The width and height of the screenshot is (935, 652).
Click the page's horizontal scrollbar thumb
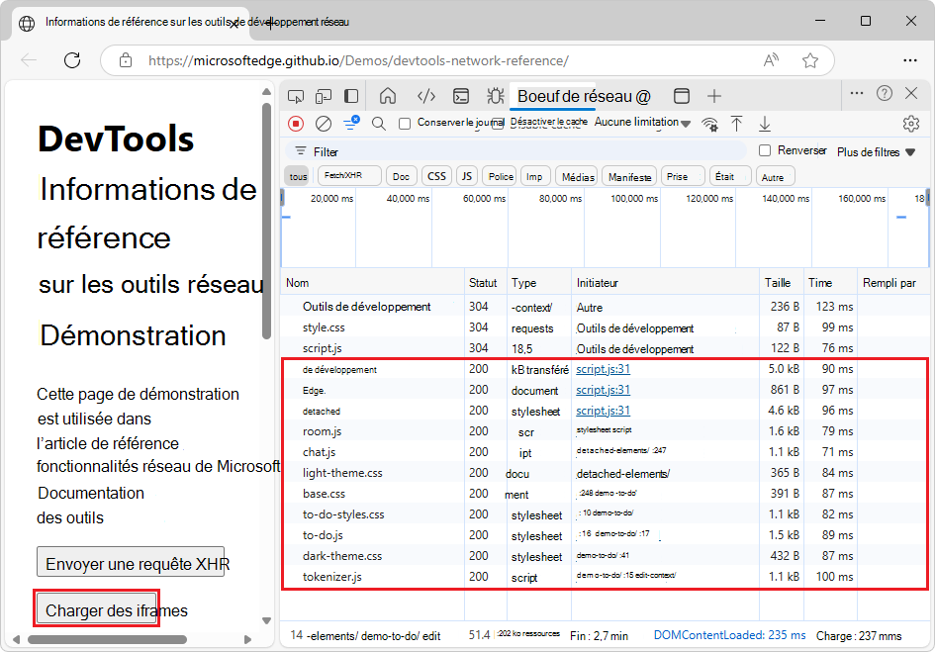click(x=109, y=640)
